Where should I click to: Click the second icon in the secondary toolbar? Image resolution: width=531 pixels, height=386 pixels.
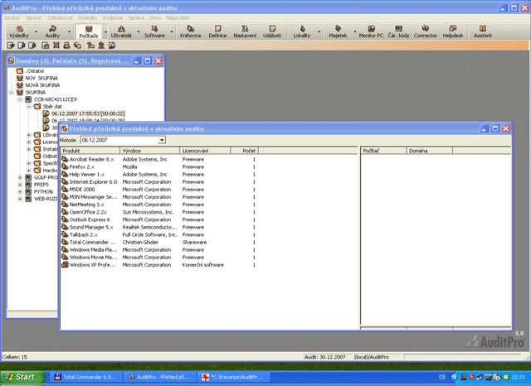click(x=22, y=46)
